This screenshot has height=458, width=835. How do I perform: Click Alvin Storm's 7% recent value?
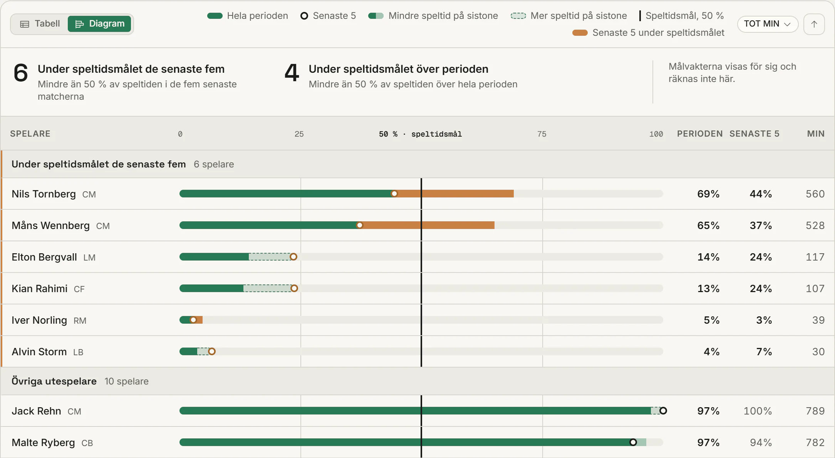764,351
